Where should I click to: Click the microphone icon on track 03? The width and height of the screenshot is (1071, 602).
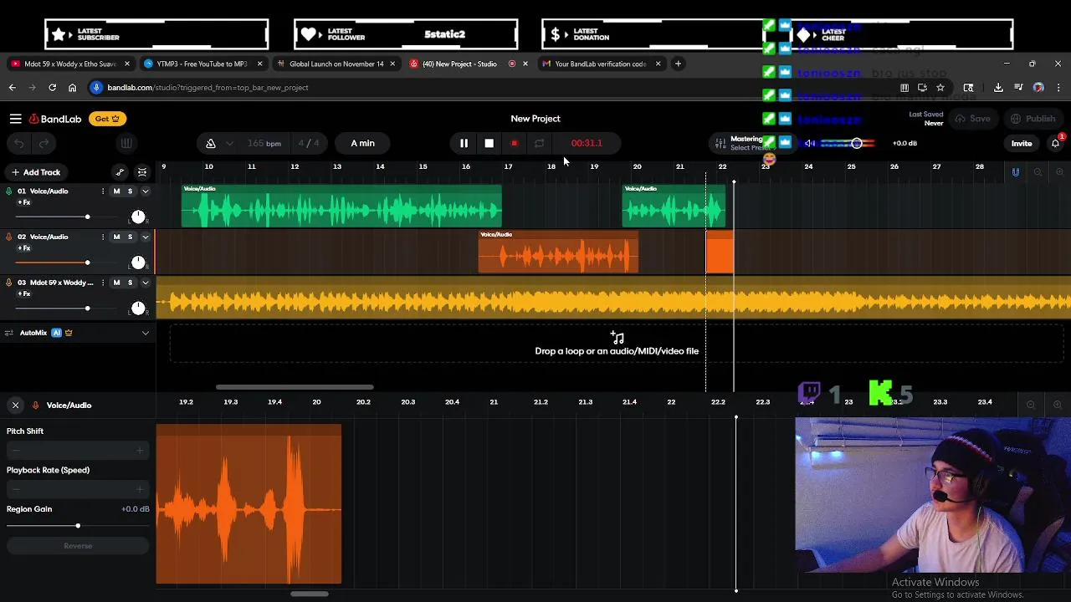click(x=9, y=283)
